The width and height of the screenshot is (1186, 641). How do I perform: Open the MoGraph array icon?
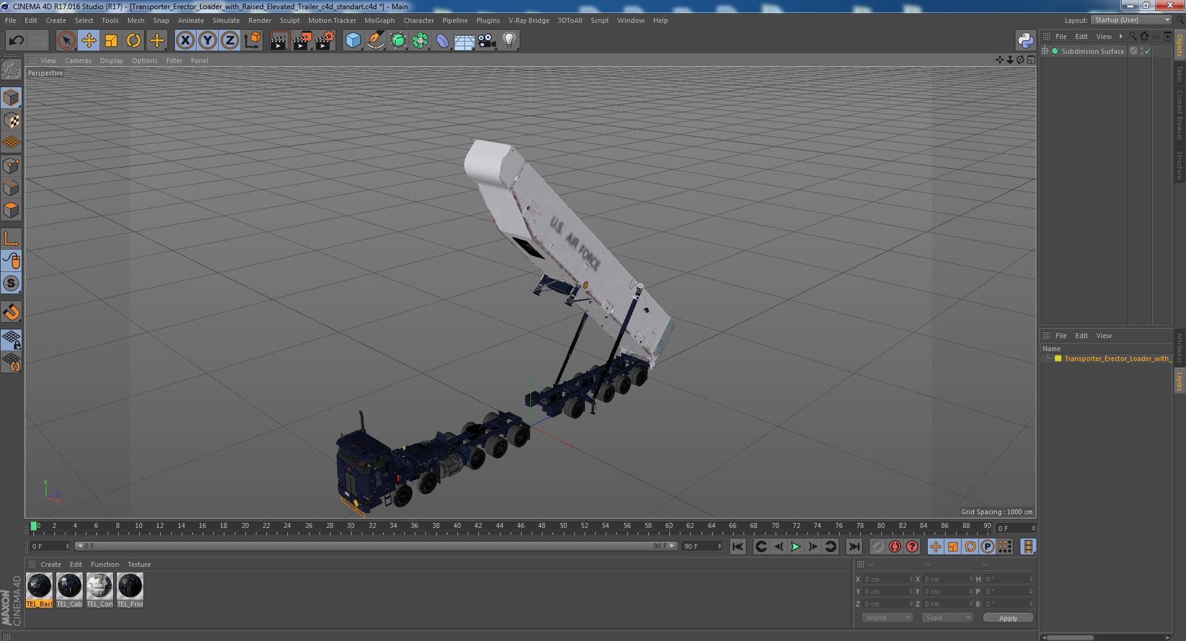[x=420, y=41]
